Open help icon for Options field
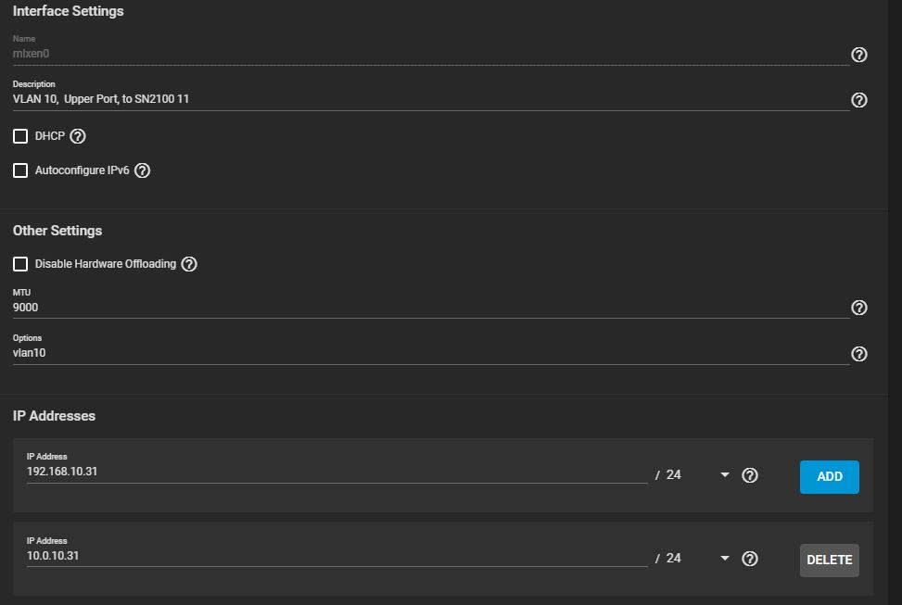Viewport: 902px width, 605px height. (x=858, y=354)
